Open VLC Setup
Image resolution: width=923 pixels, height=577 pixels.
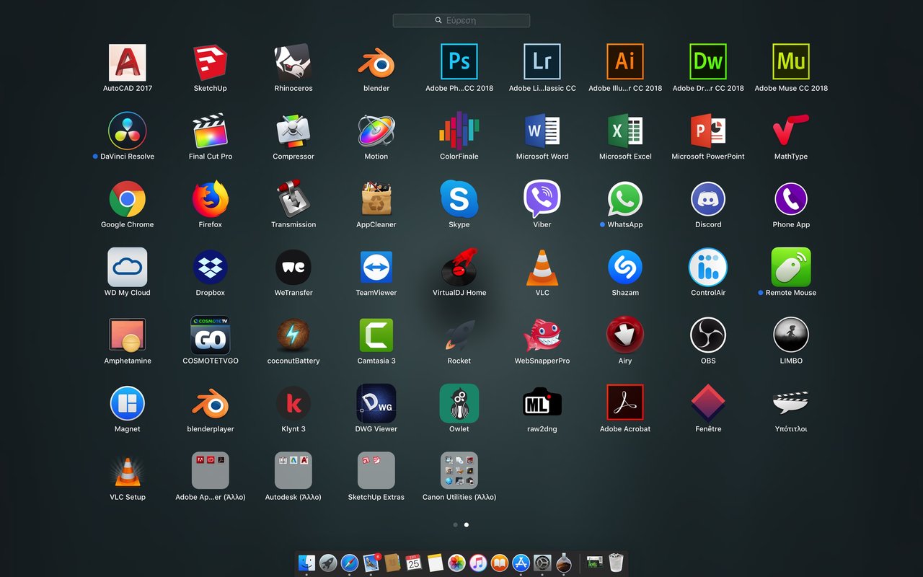pos(128,472)
